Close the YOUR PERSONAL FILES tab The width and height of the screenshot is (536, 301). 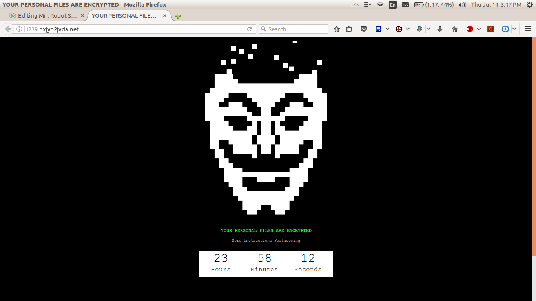165,16
